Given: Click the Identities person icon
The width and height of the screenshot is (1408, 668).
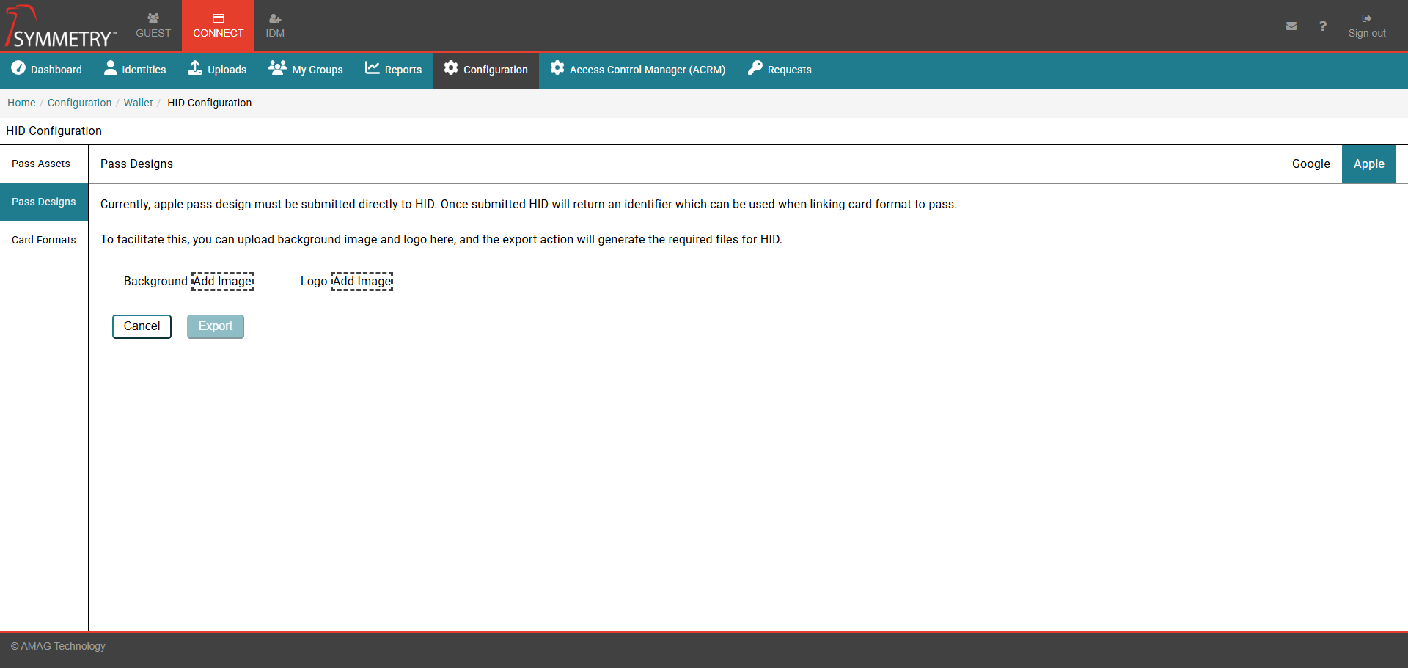Looking at the screenshot, I should click(x=111, y=67).
